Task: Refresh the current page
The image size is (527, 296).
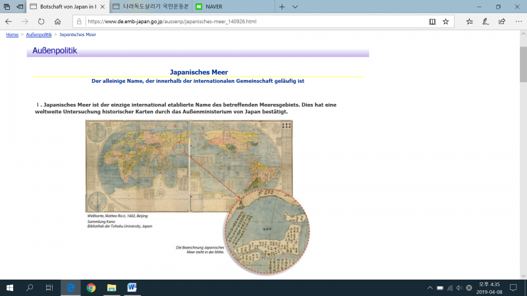Action: pyautogui.click(x=42, y=21)
